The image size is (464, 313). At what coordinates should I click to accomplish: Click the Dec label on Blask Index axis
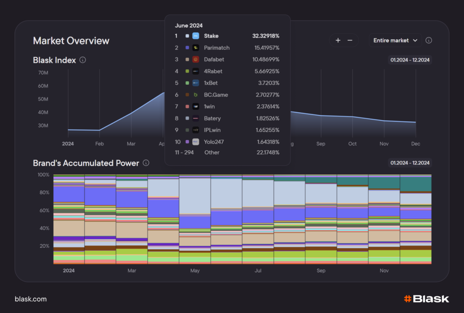pos(416,144)
